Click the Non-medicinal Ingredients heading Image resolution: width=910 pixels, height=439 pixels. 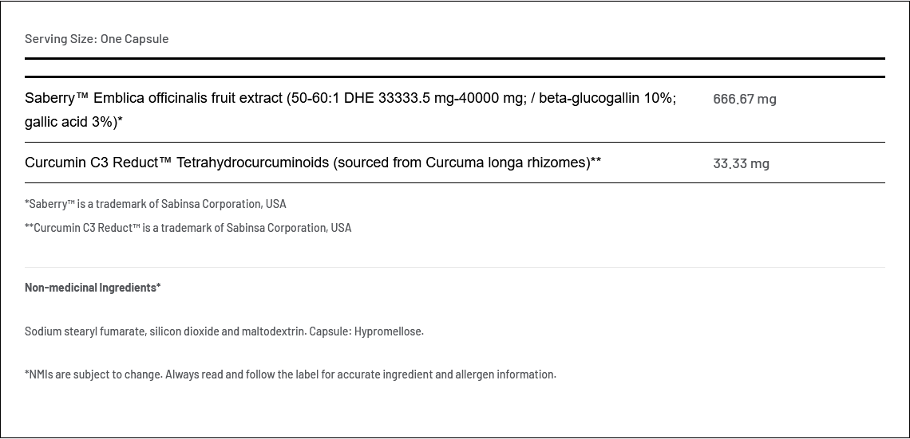(93, 287)
